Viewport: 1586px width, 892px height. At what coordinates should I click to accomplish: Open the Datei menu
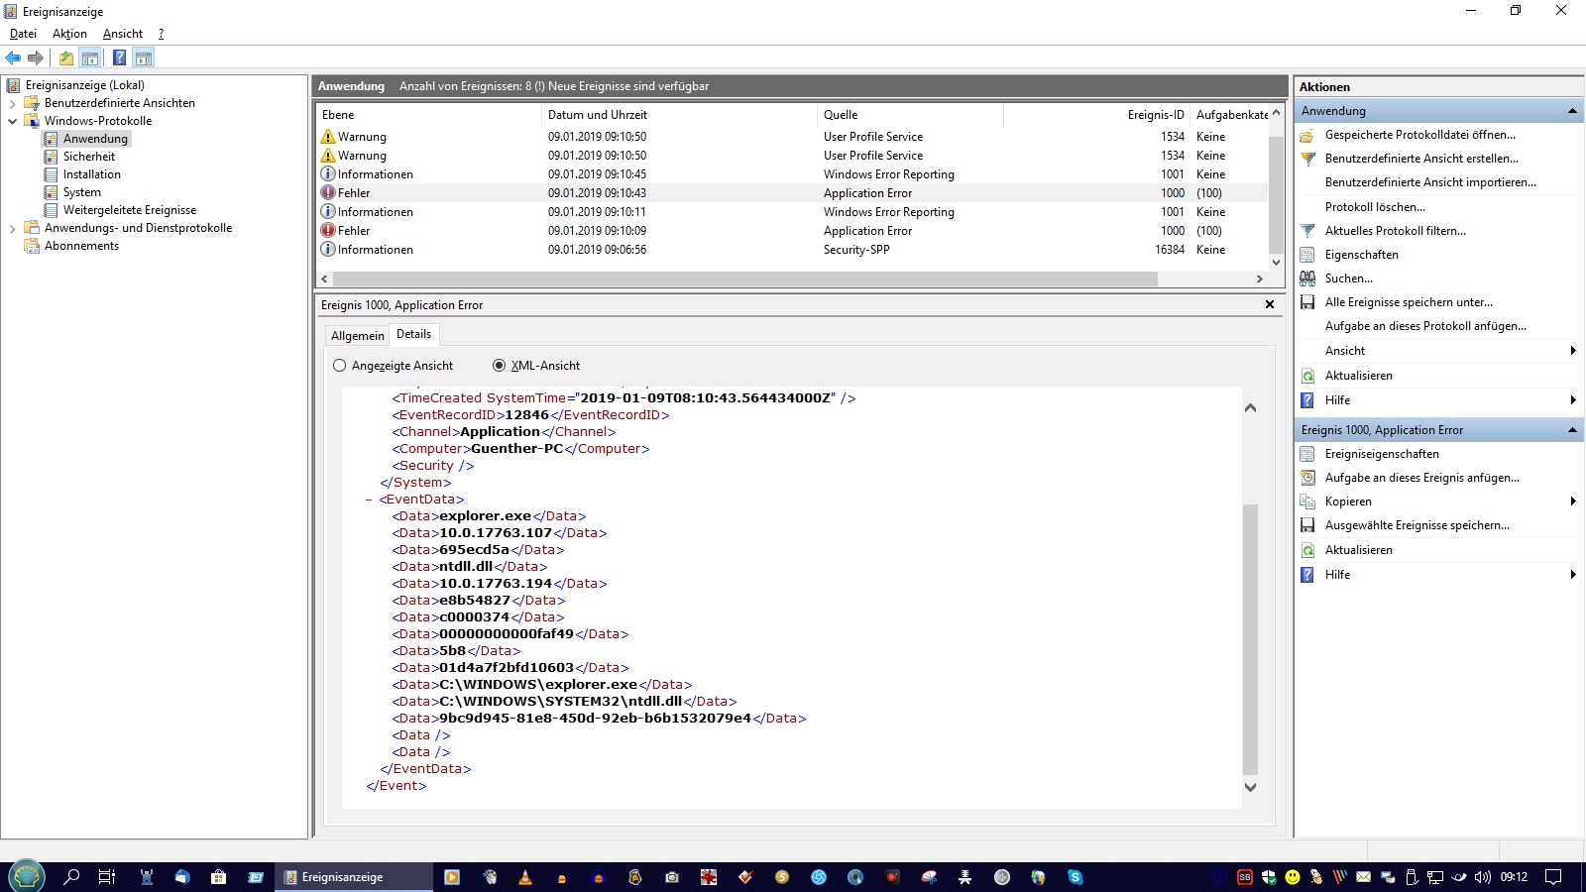[23, 34]
